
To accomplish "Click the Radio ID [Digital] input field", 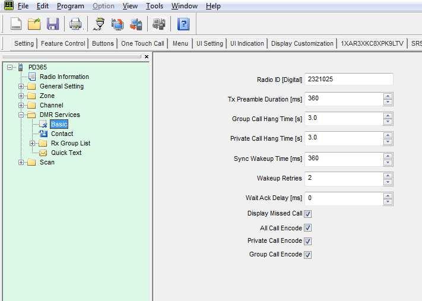I will click(349, 80).
